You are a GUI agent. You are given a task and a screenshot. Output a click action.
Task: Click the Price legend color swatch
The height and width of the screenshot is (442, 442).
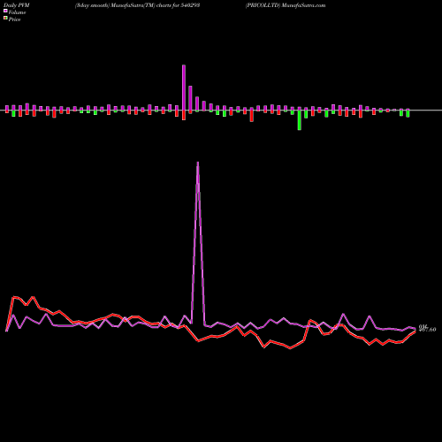(5, 19)
